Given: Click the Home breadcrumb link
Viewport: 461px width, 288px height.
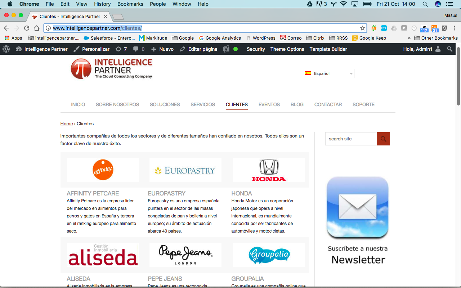Looking at the screenshot, I should (x=66, y=123).
